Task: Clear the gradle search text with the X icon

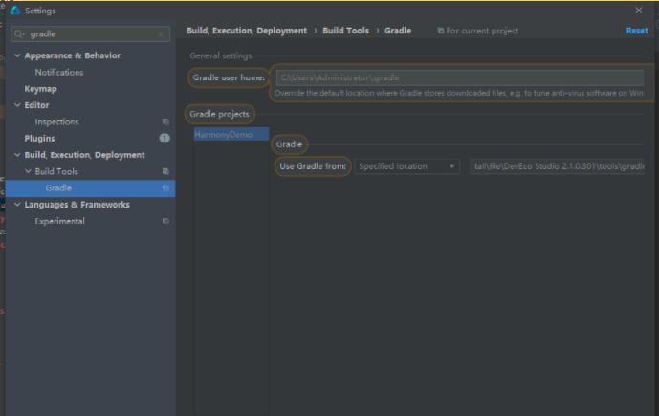Action: click(161, 34)
